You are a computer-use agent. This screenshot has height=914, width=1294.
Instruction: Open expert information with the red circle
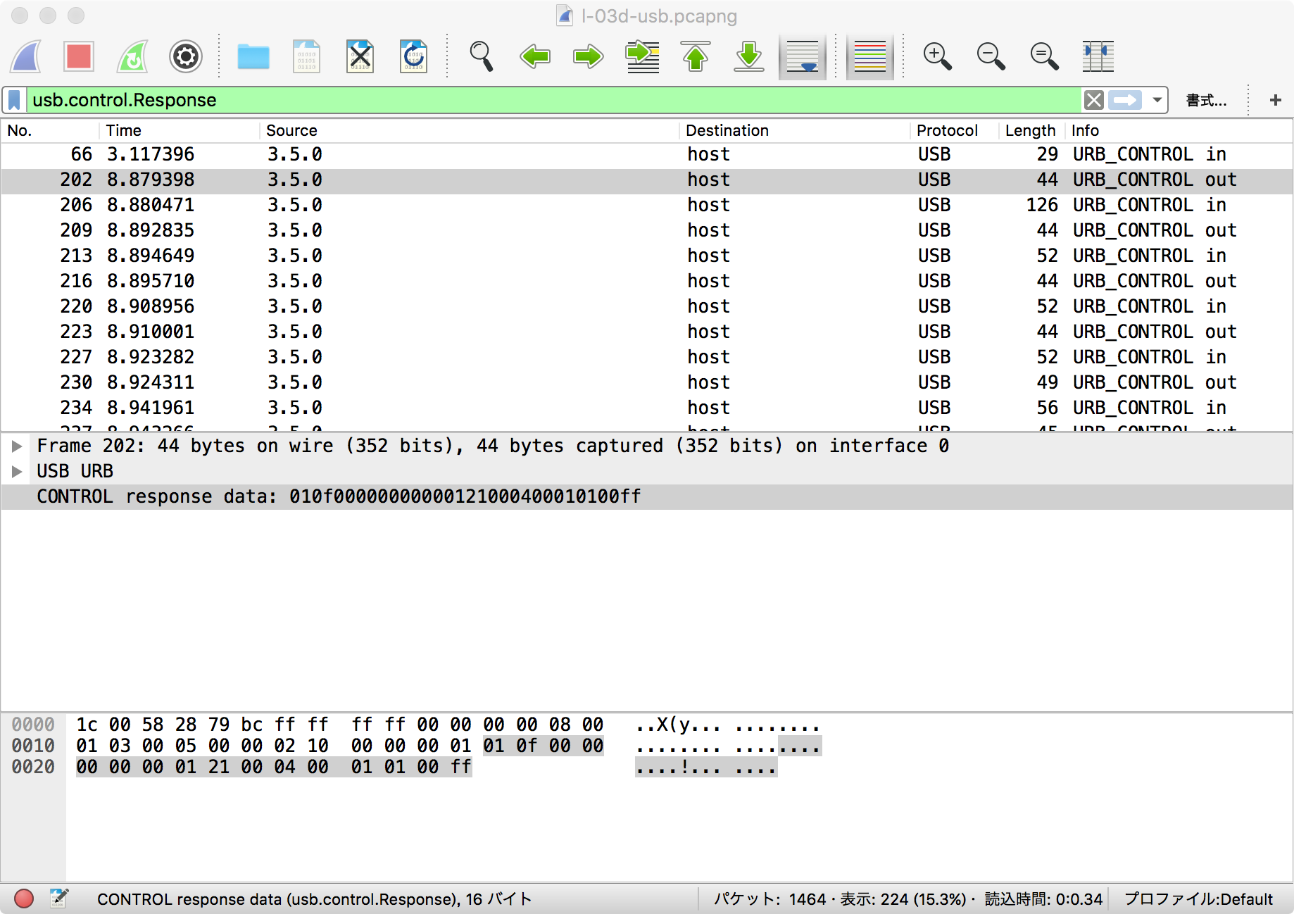coord(24,899)
